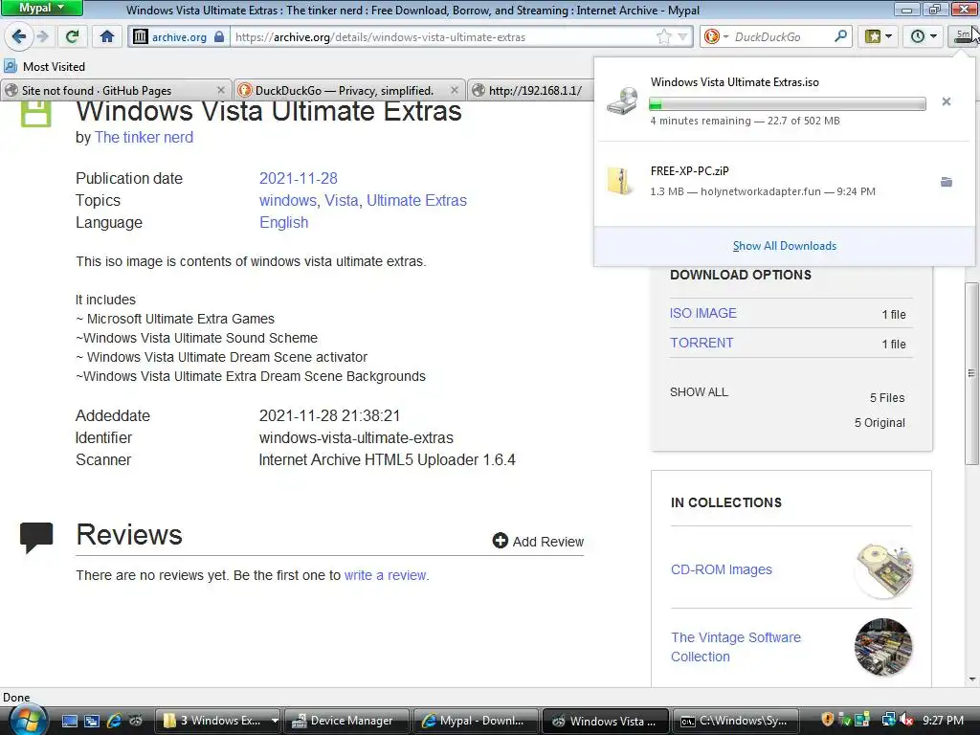Open the CD-ROM Images collection link
The width and height of the screenshot is (980, 735).
[x=722, y=569]
